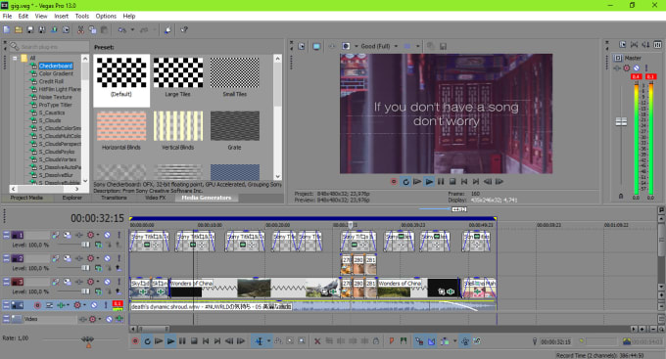Image resolution: width=666 pixels, height=359 pixels.
Task: Open the split-screen view dropdown arrow
Action: (x=356, y=46)
